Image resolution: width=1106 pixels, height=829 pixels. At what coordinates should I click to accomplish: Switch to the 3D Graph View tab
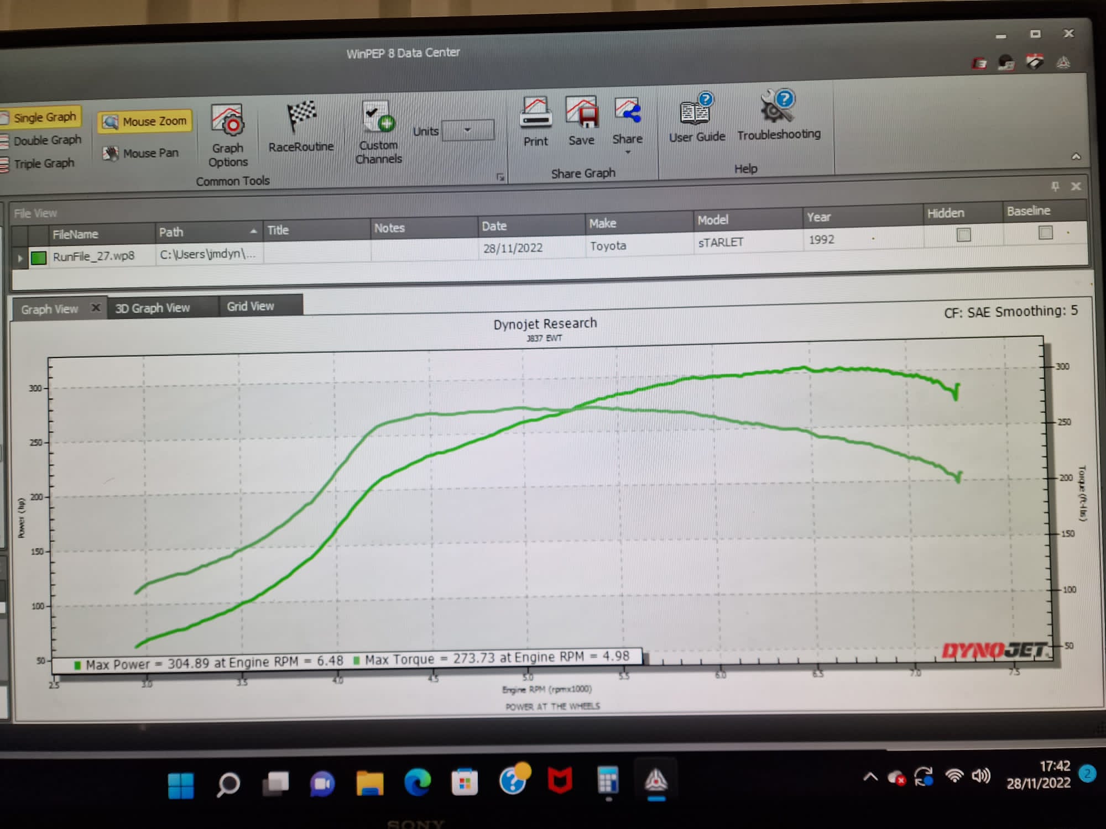coord(152,308)
